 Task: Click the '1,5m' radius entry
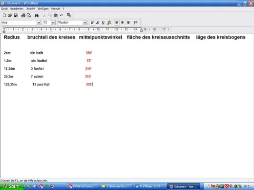click(8, 61)
